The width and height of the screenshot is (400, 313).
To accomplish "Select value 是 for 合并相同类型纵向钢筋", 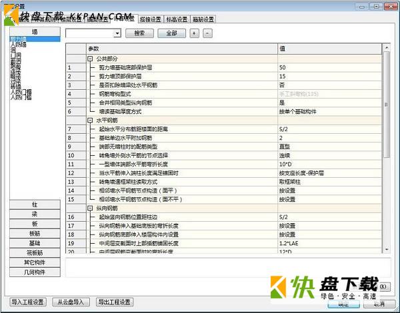I will 329,103.
